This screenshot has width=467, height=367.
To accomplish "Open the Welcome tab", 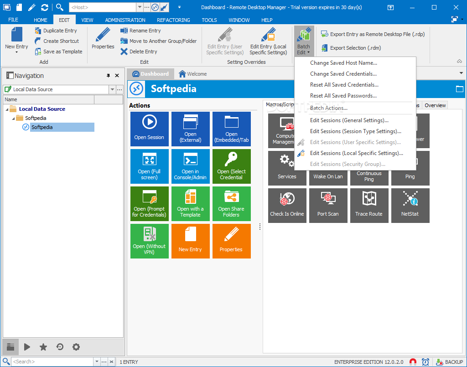I will (193, 74).
